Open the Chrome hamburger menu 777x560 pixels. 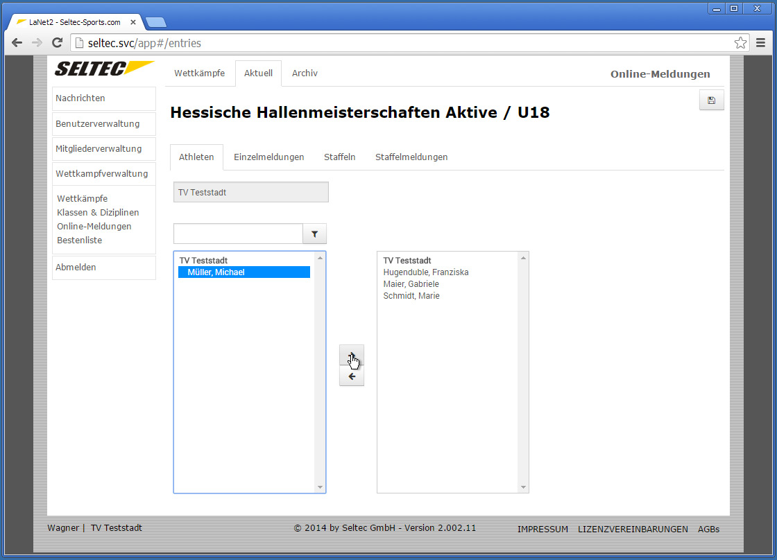[760, 43]
